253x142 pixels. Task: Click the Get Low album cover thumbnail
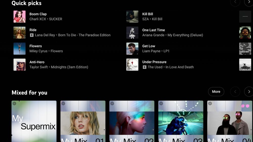(x=132, y=48)
